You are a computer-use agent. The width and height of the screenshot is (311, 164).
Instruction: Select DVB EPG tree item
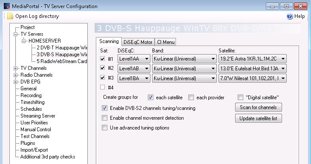(x=30, y=82)
